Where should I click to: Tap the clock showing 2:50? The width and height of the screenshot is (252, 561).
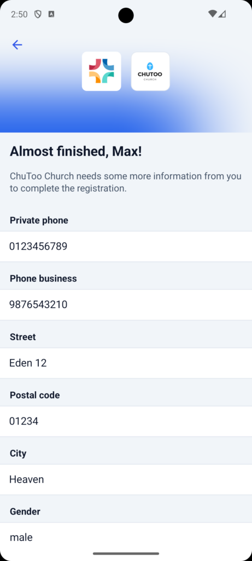(19, 14)
